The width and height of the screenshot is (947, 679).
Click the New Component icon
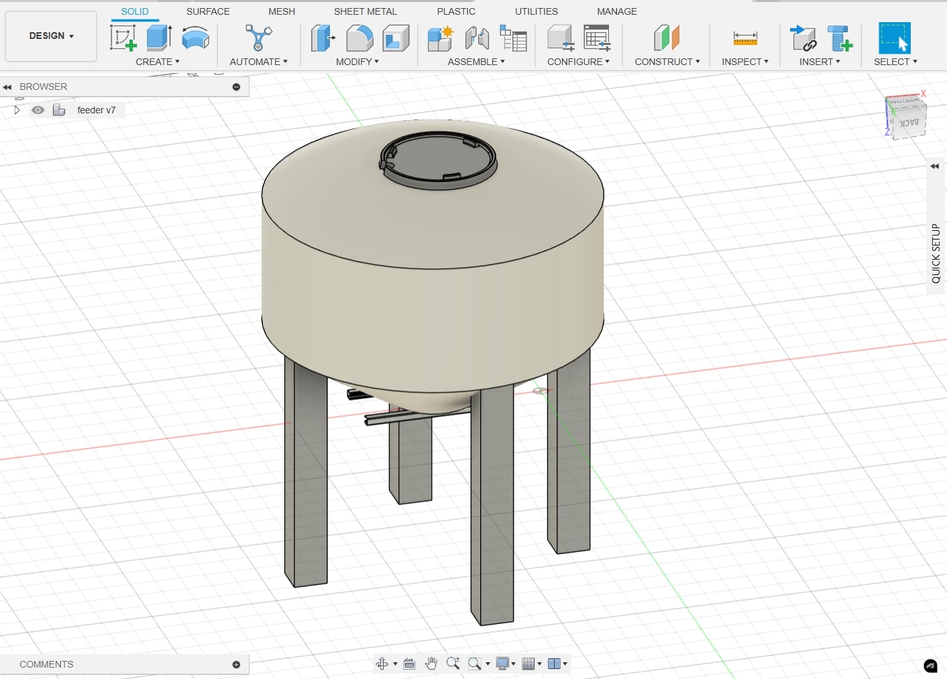(441, 38)
